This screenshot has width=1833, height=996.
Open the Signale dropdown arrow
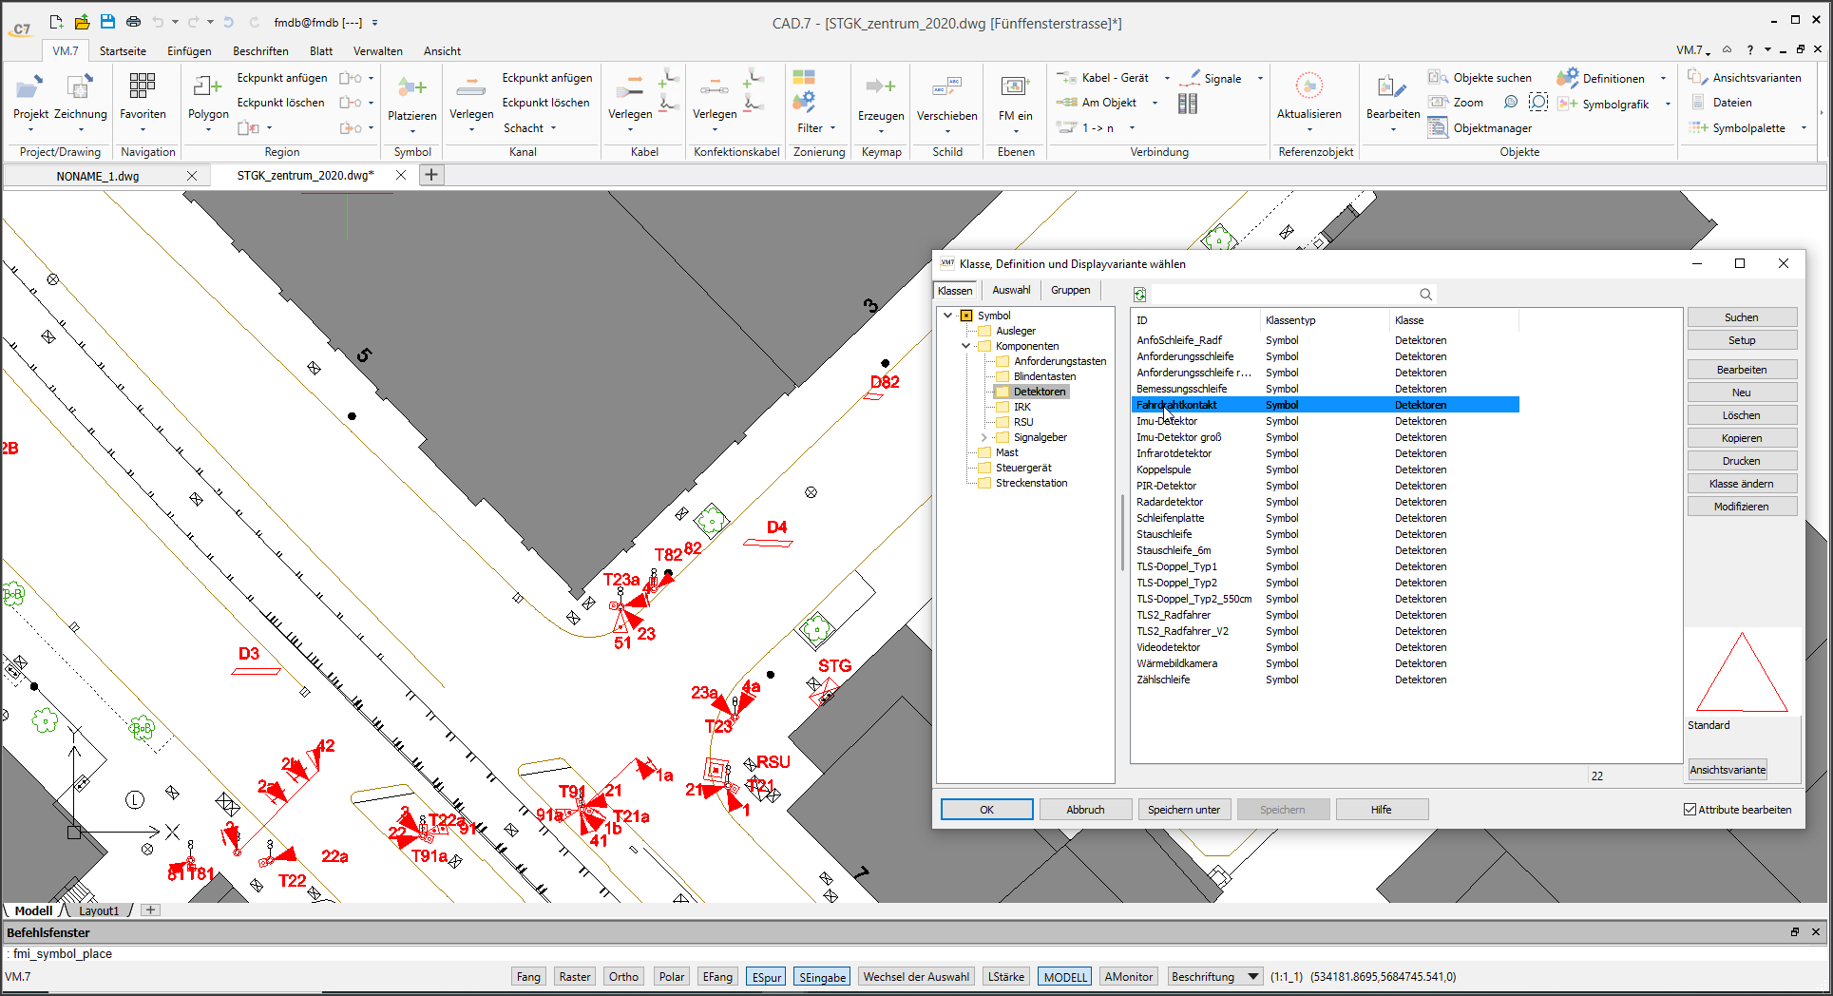click(x=1260, y=79)
